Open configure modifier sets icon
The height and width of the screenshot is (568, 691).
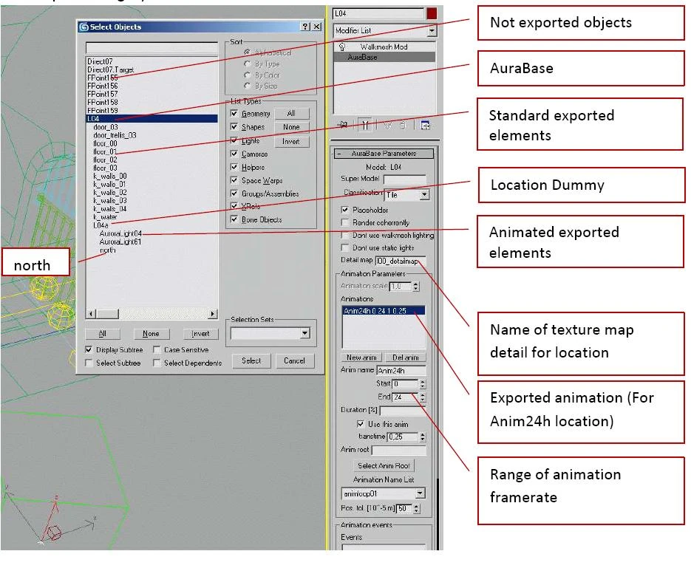click(425, 126)
